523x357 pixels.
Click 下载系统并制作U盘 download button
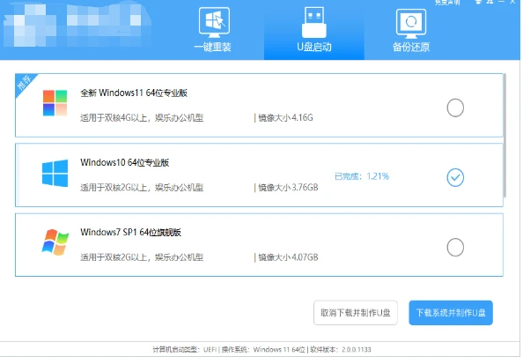(x=451, y=313)
